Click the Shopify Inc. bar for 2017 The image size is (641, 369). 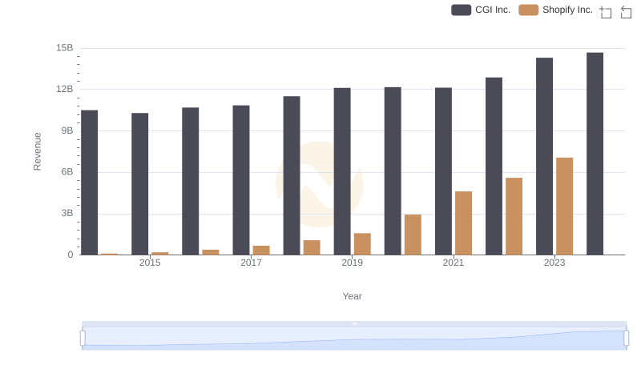261,251
